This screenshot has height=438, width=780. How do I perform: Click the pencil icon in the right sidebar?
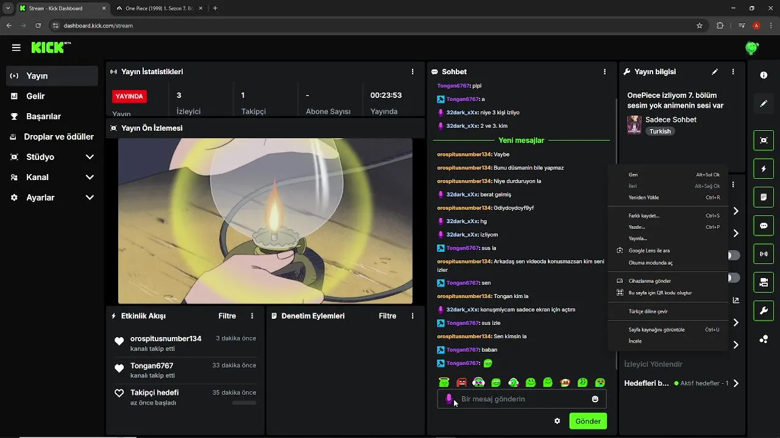[764, 104]
